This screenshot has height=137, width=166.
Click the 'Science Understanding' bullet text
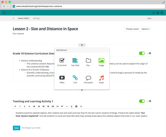click(x=32, y=61)
